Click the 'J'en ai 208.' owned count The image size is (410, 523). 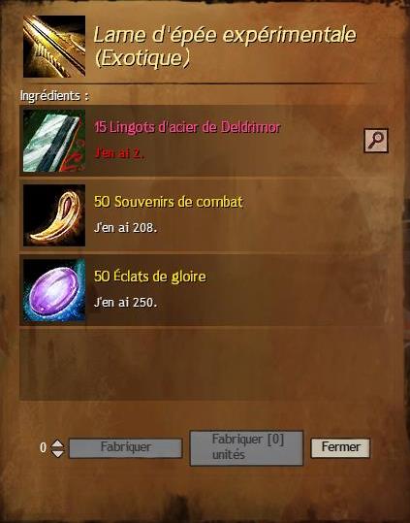click(x=126, y=228)
